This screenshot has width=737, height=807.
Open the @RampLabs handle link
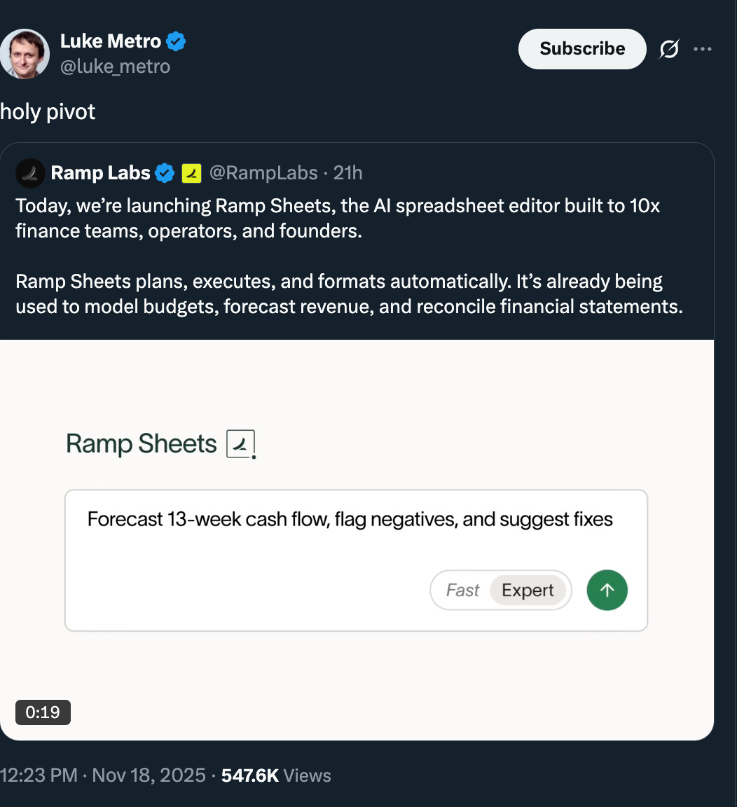[x=263, y=173]
